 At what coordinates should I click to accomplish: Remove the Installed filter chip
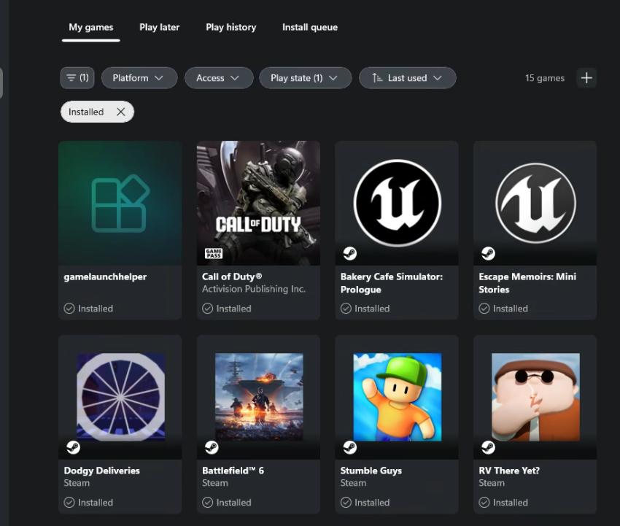[x=121, y=112]
